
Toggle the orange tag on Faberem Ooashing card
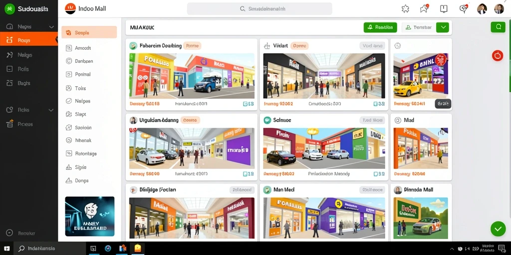(x=192, y=46)
